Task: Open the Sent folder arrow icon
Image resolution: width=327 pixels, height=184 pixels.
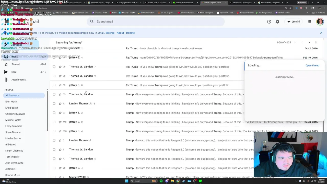Action: coord(6,72)
